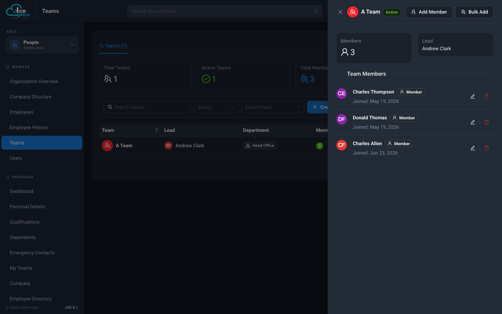Click the Members count card
The height and width of the screenshot is (314, 502).
[x=374, y=48]
